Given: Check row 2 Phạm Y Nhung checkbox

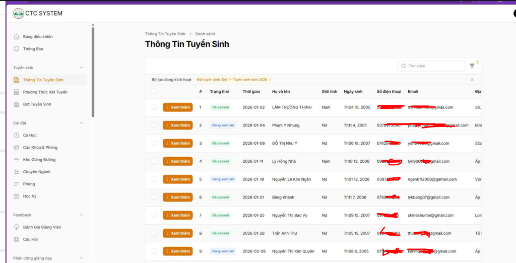Looking at the screenshot, I should (154, 125).
